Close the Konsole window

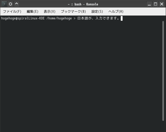pyautogui.click(x=162, y=4)
